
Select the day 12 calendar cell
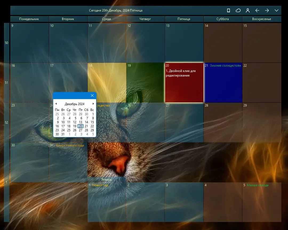(x=146, y=43)
